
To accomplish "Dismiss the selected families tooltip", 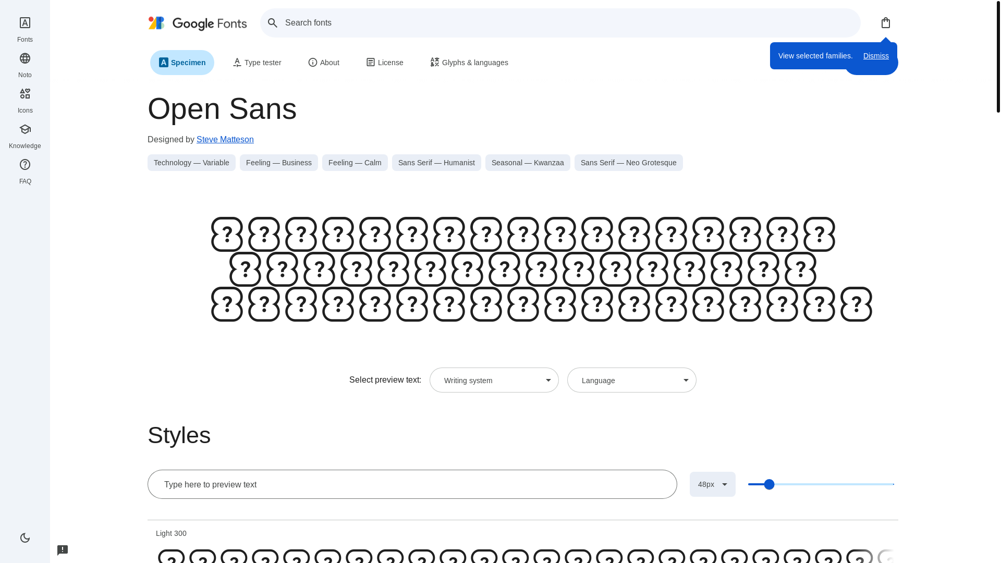I will coord(876,56).
